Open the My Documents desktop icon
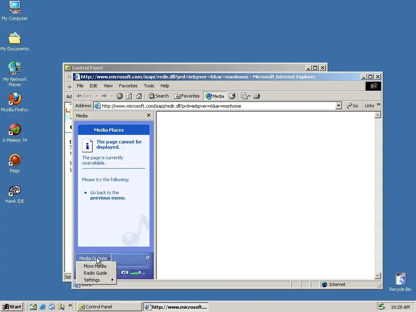416x312 pixels. 15,41
